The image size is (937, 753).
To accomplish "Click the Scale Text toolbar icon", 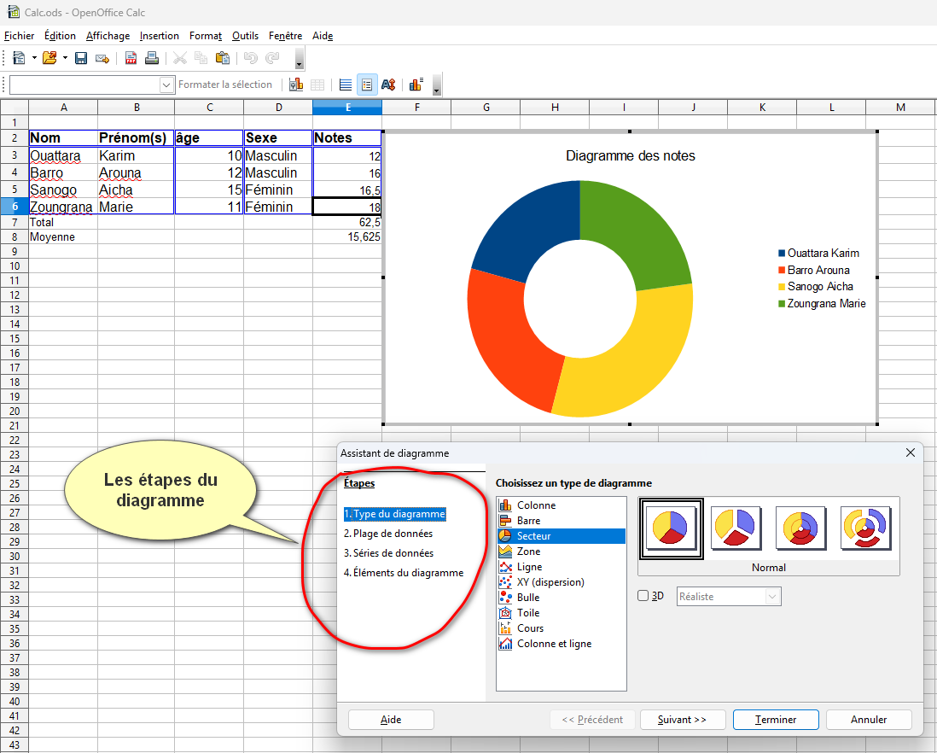I will pyautogui.click(x=388, y=85).
